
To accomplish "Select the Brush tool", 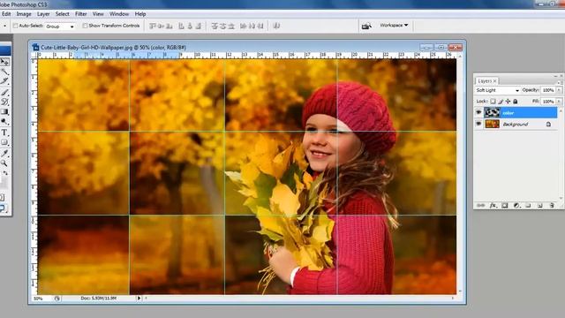I will 4,92.
